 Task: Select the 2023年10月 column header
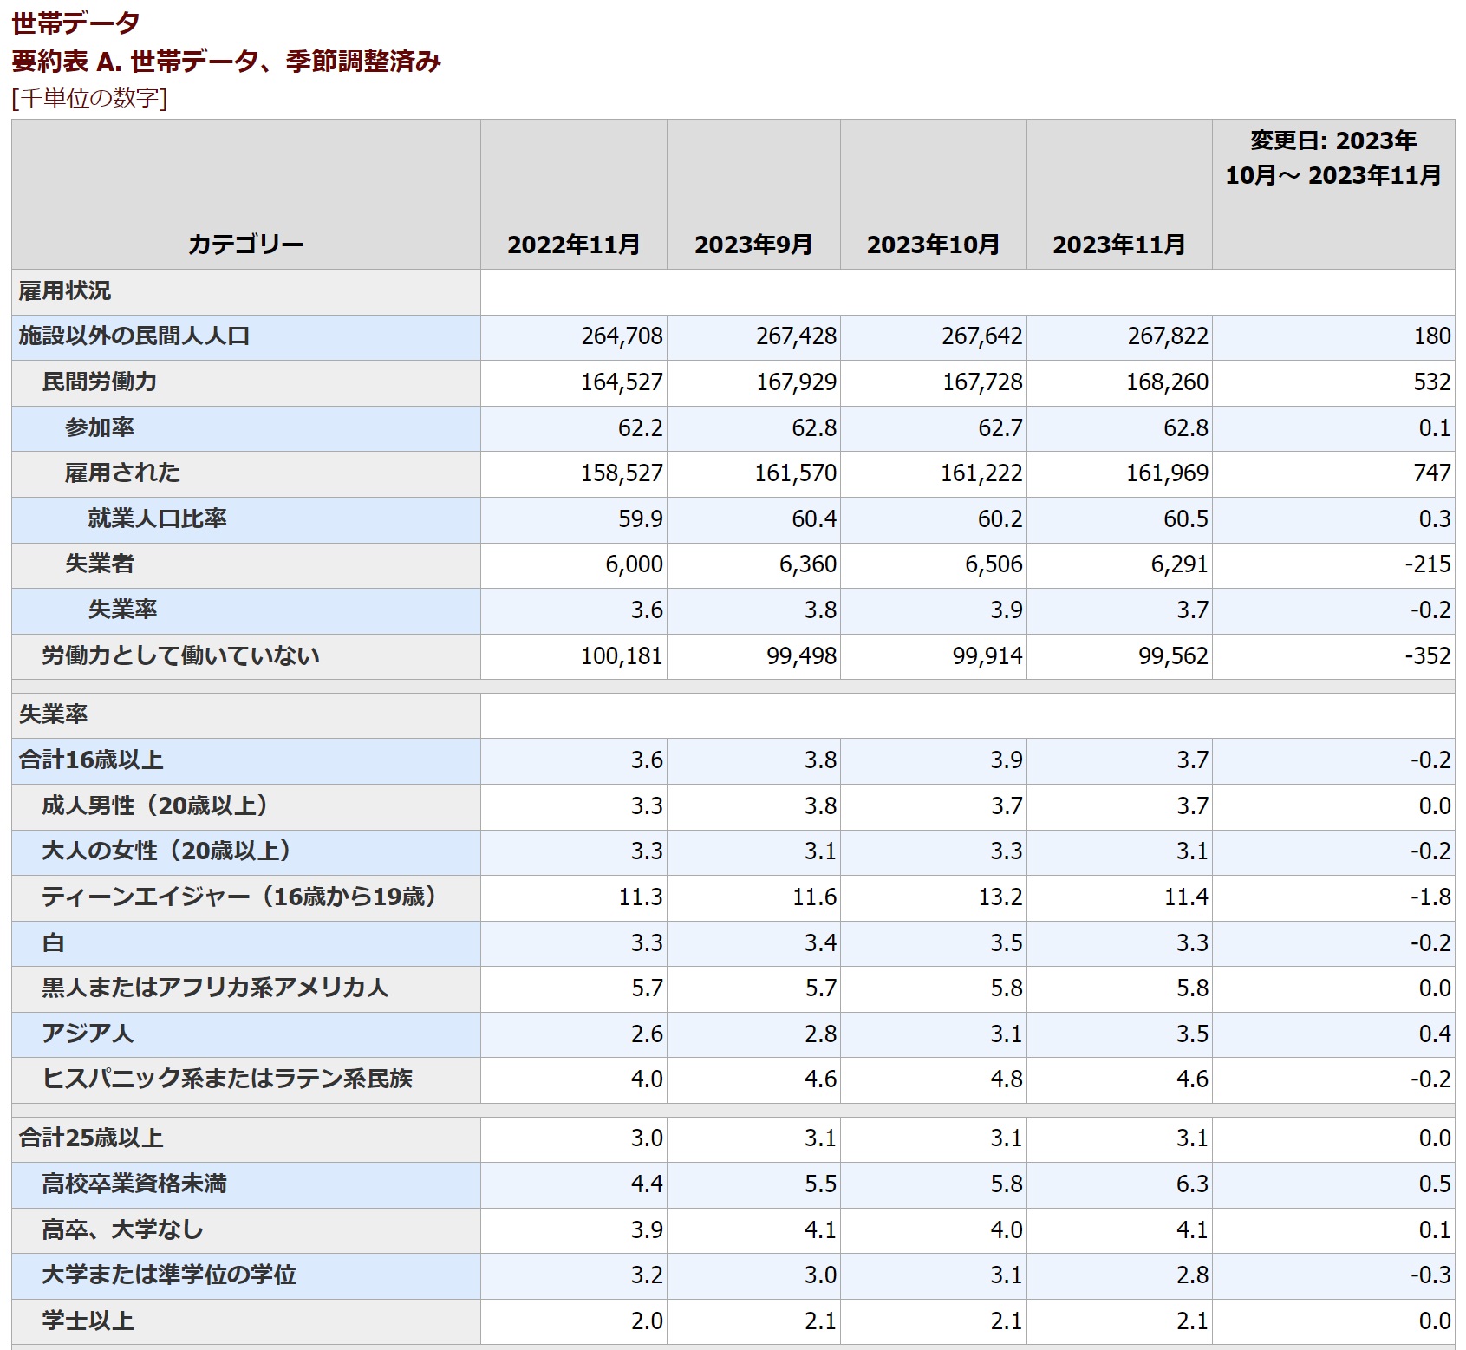click(x=933, y=245)
